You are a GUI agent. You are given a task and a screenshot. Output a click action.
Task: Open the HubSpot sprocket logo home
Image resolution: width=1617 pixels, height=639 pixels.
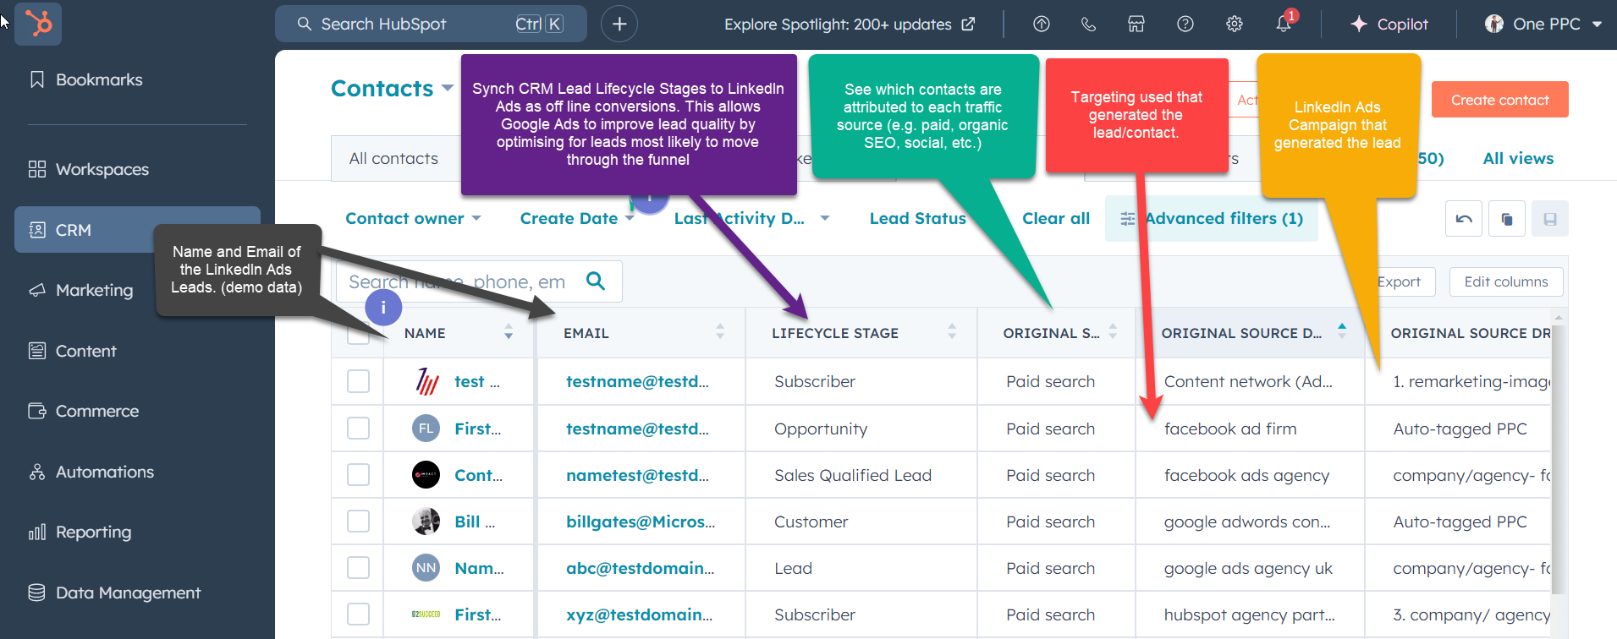(x=38, y=23)
